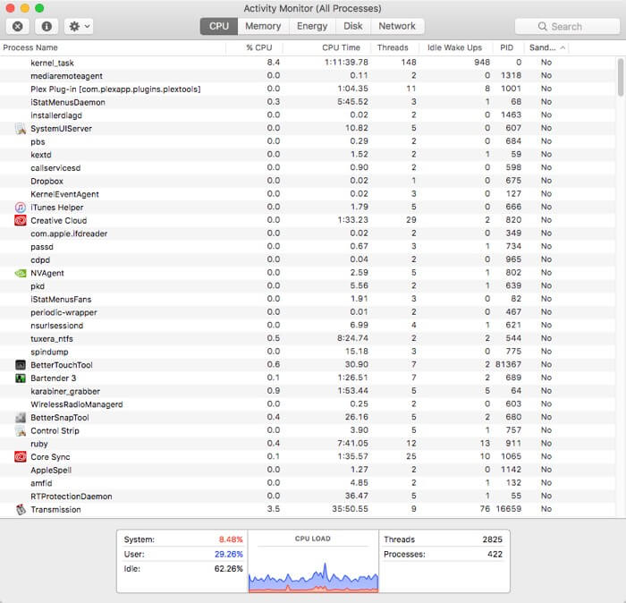
Task: Sort by CPU Time column header
Action: pos(326,47)
